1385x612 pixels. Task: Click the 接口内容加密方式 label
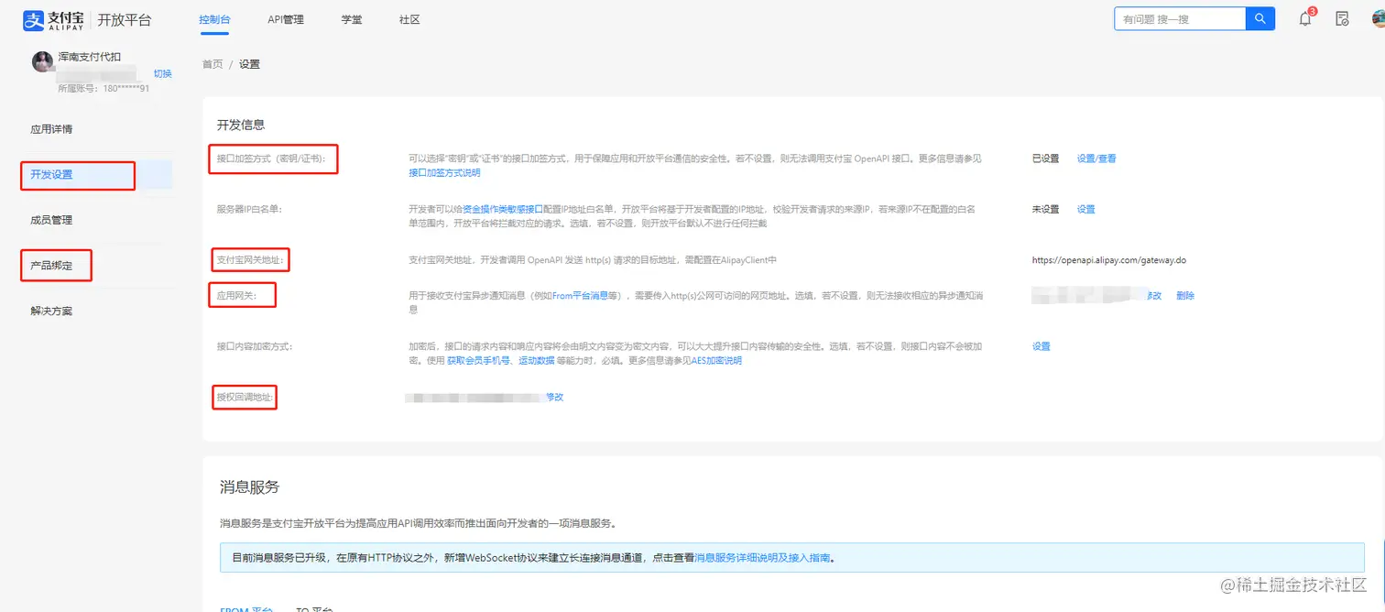tap(255, 346)
